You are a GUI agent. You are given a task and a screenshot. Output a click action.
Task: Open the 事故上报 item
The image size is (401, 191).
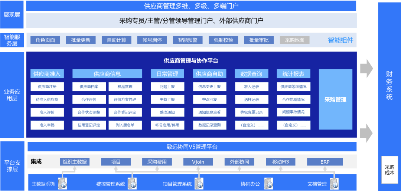(167, 100)
